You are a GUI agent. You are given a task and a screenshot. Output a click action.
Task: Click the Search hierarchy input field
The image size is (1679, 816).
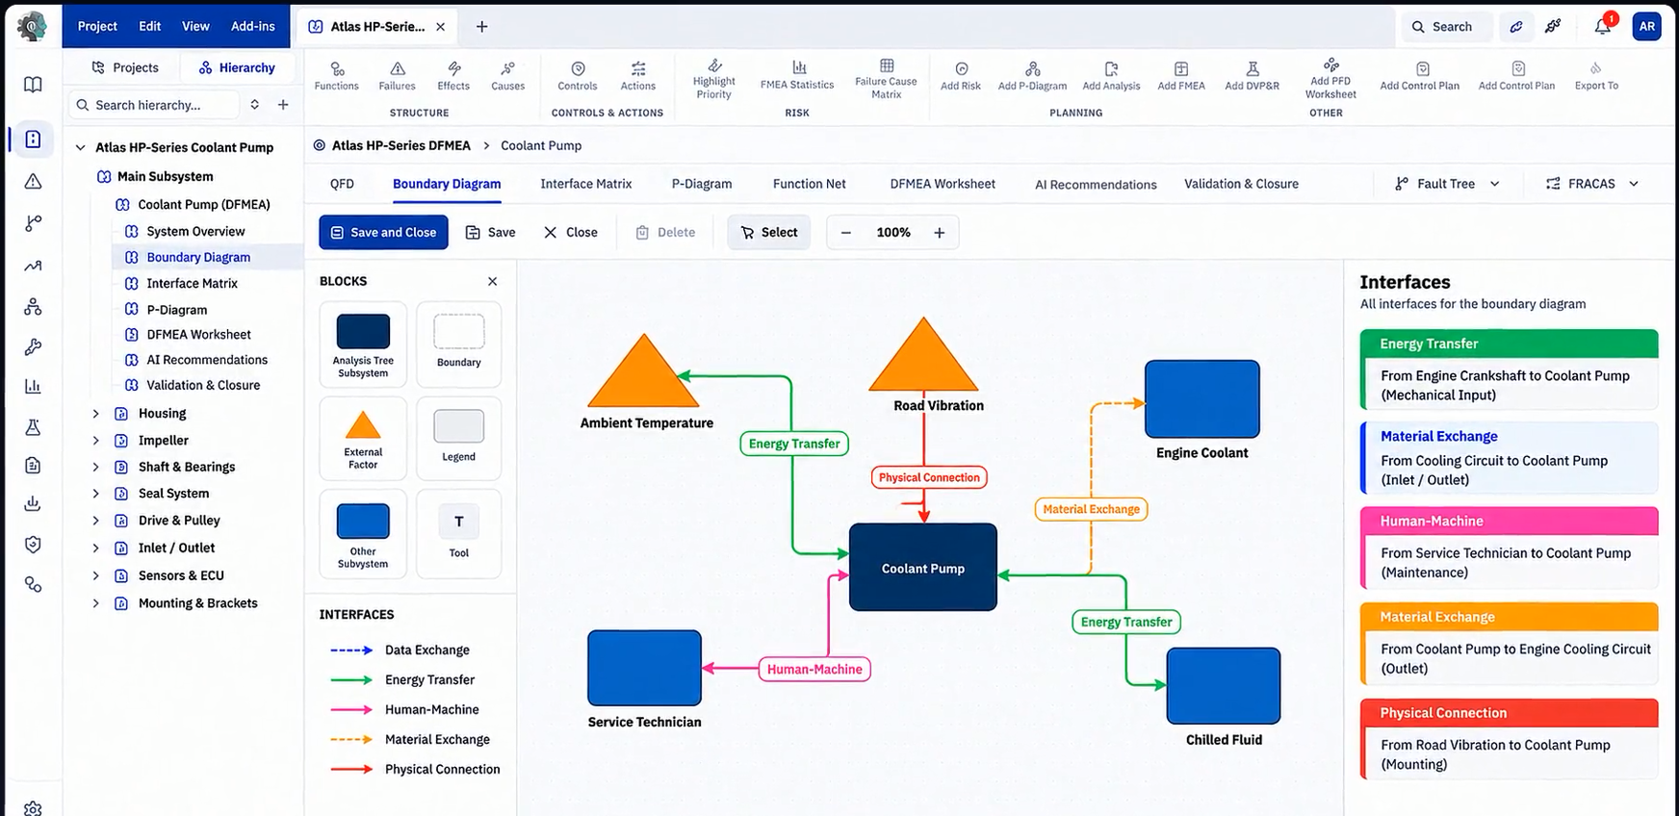[x=154, y=105]
